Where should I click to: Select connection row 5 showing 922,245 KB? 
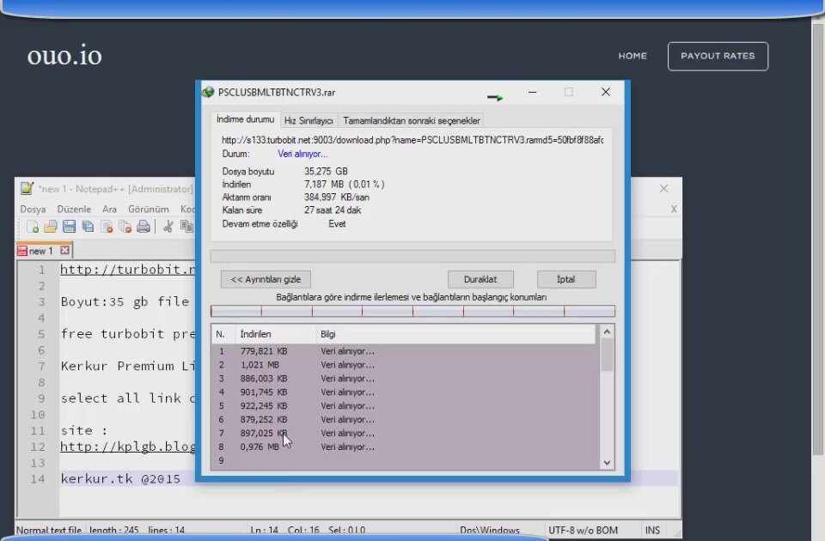click(x=405, y=405)
